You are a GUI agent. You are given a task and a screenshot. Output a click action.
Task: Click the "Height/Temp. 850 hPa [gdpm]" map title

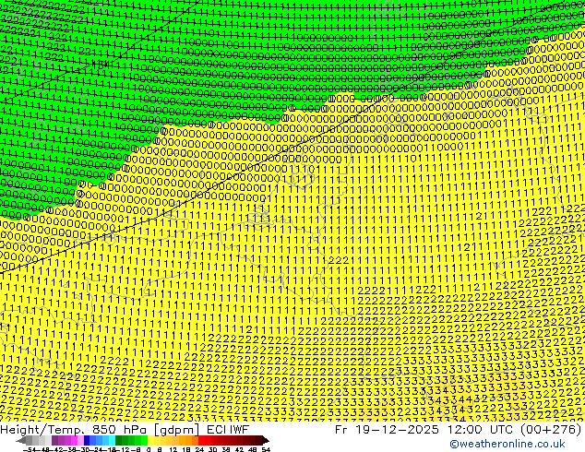point(100,429)
